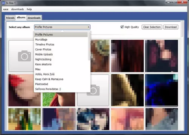The image size is (189, 135).
Task: Select the blue and black thumbnail
Action: (161, 90)
